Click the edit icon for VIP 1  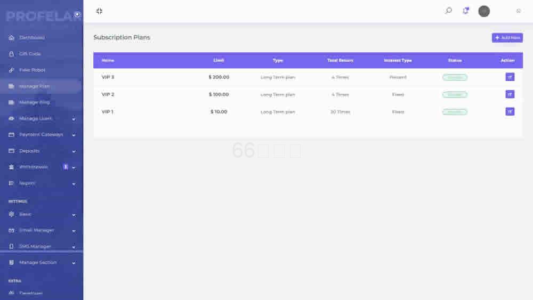point(510,112)
